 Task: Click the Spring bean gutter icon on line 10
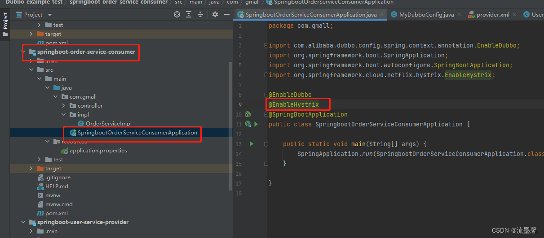(x=248, y=115)
